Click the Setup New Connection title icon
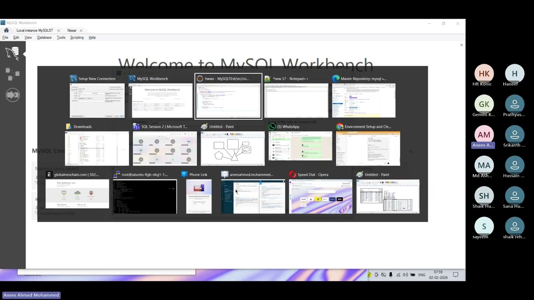 click(x=73, y=78)
